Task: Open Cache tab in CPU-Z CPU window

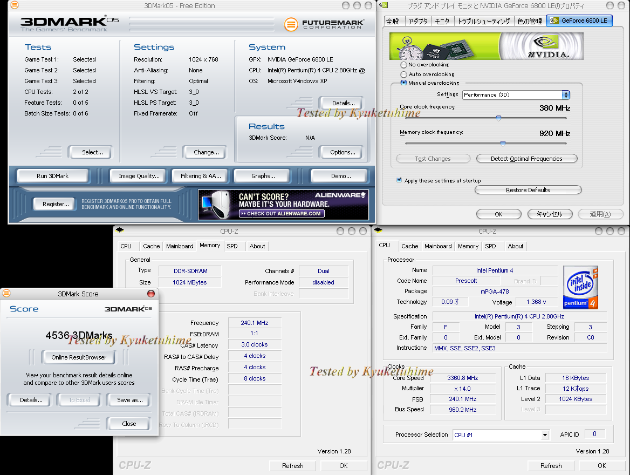Action: [409, 246]
